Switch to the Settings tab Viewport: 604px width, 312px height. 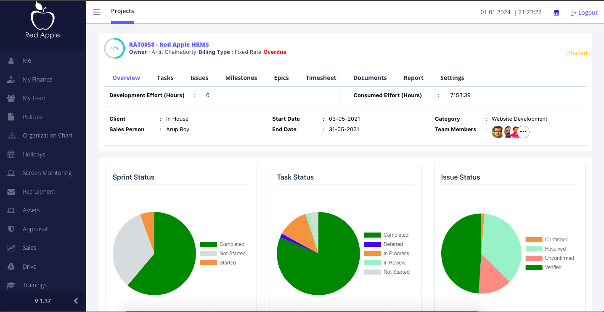click(x=452, y=78)
